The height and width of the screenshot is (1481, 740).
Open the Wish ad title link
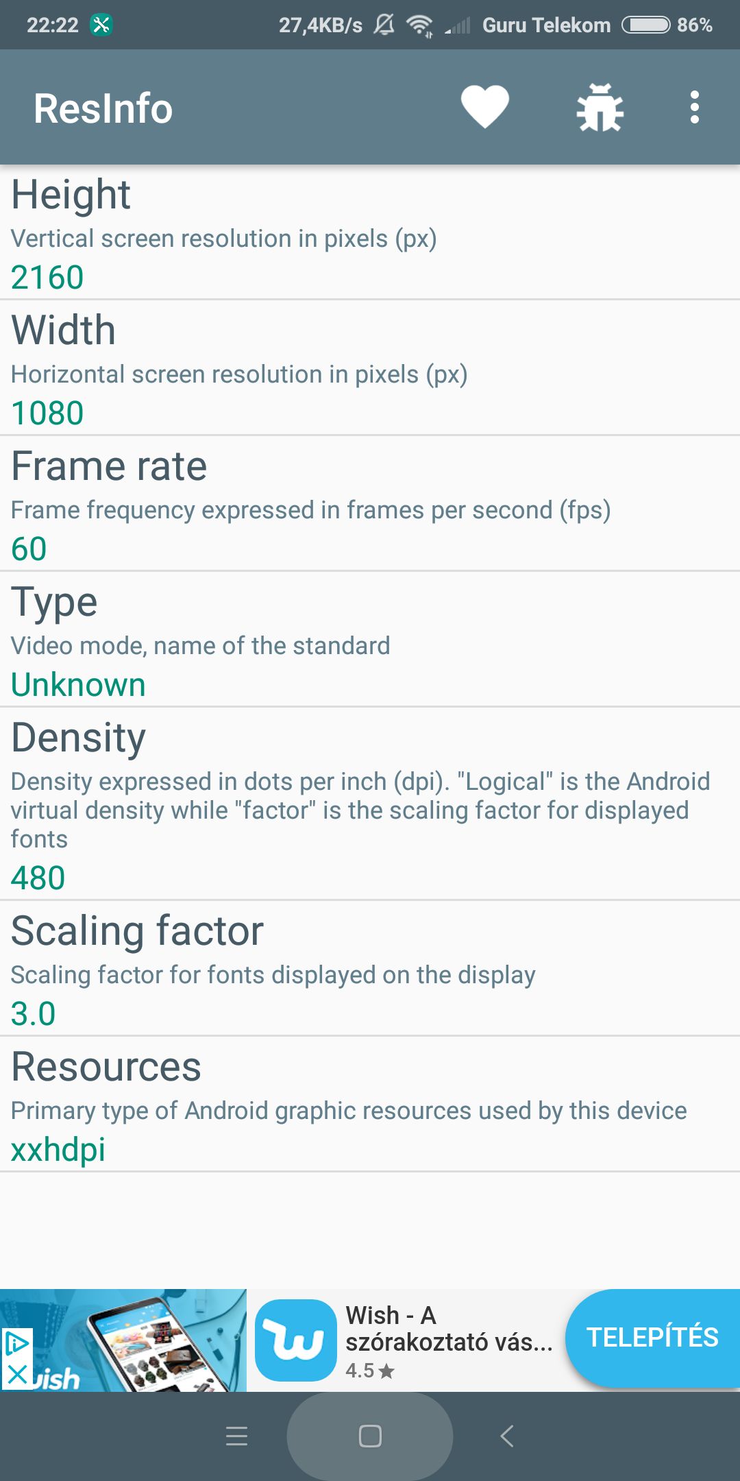click(x=449, y=1328)
